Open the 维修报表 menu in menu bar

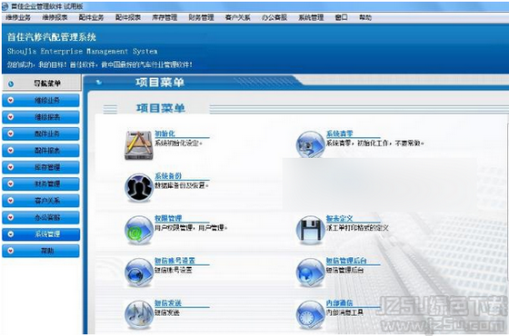(55, 17)
